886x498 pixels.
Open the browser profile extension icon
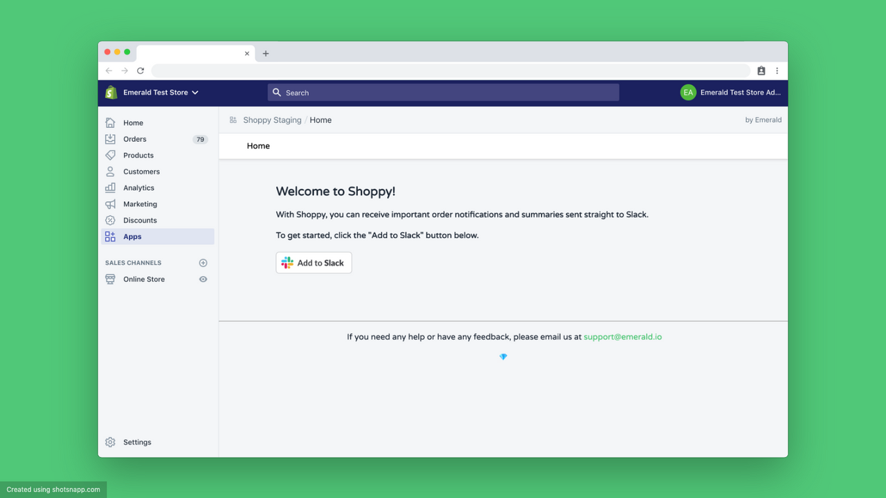click(761, 71)
